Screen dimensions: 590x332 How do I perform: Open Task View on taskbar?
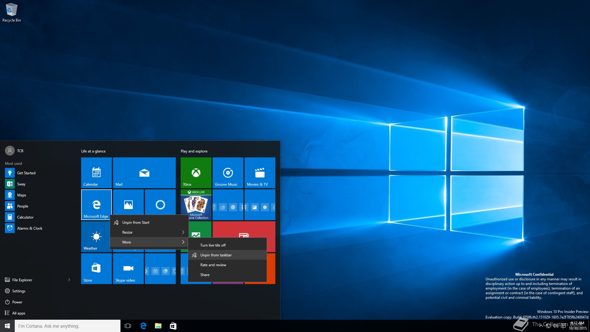128,326
